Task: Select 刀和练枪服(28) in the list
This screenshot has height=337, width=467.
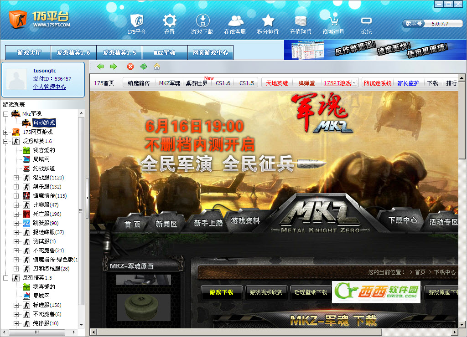Action: 51,269
